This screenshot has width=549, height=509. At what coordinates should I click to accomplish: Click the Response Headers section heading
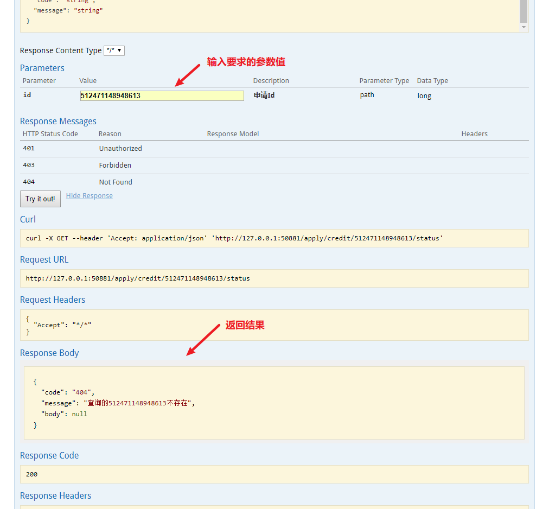point(55,495)
